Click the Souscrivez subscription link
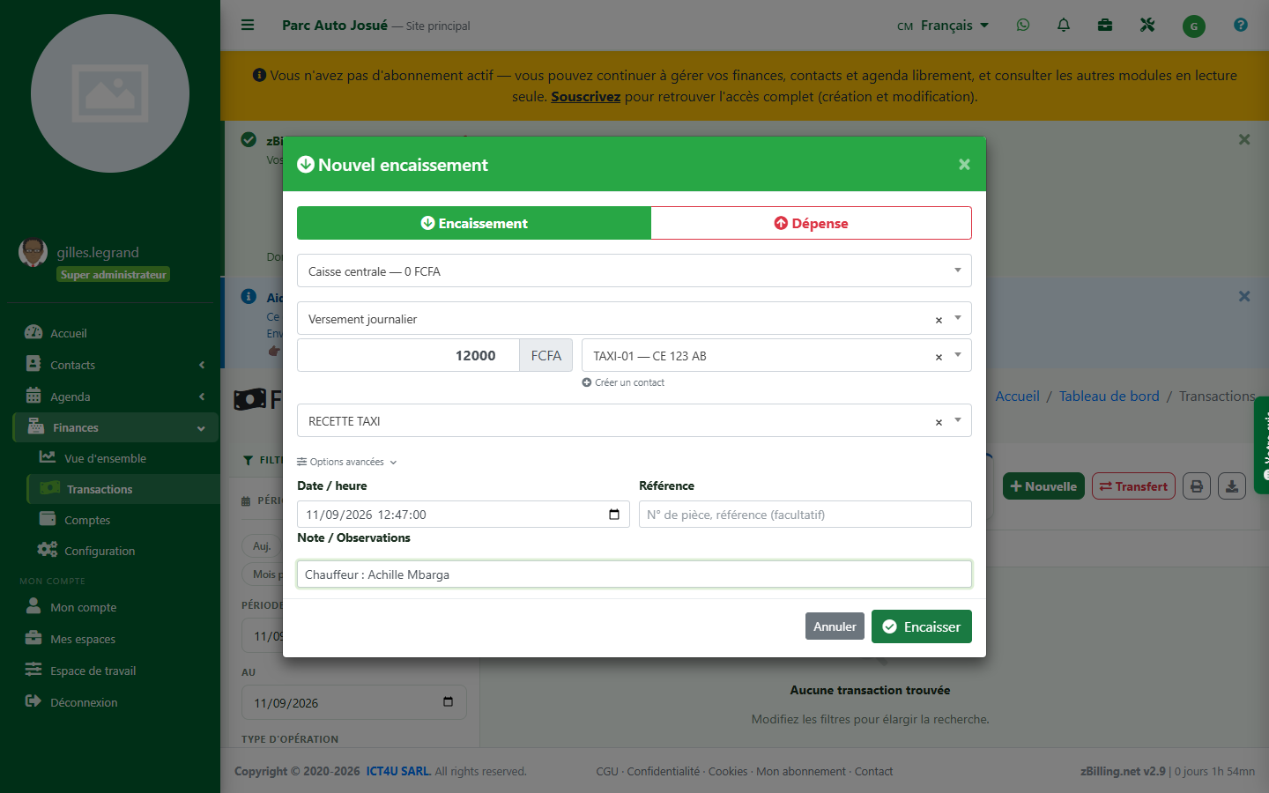1269x793 pixels. pos(586,97)
